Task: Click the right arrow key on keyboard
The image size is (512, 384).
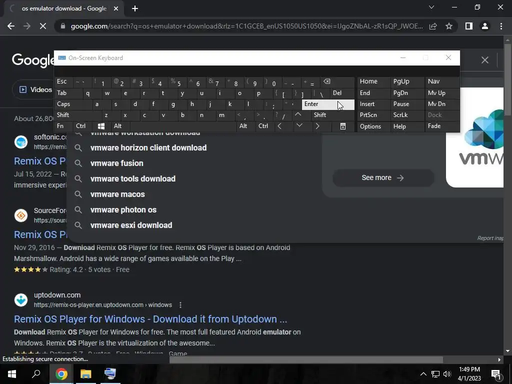Action: [317, 126]
